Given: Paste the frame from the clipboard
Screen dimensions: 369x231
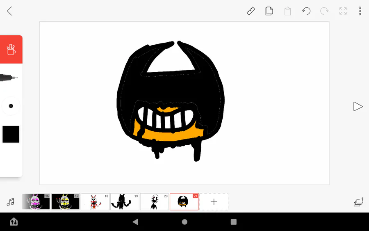Looking at the screenshot, I should tap(287, 11).
